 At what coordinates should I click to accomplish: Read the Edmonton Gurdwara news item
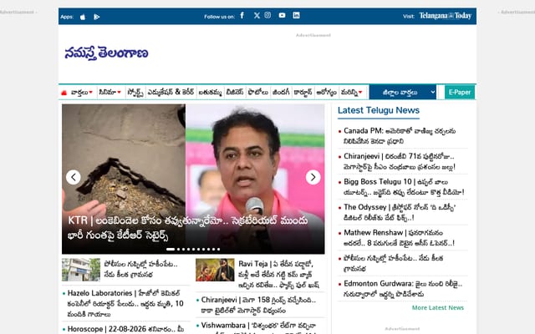coord(403,288)
